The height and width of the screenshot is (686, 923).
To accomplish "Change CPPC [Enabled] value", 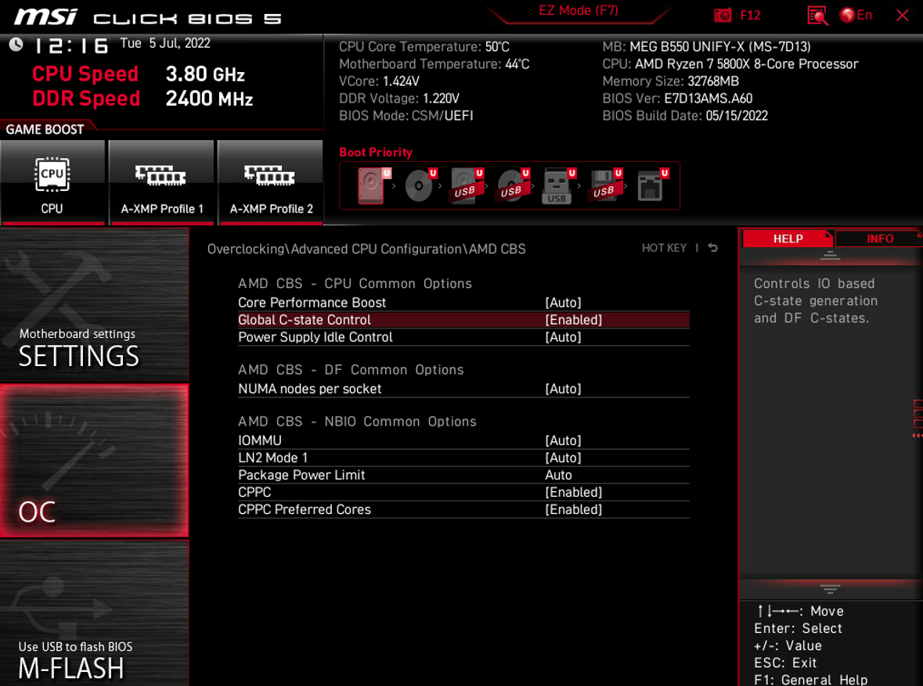I will (574, 492).
